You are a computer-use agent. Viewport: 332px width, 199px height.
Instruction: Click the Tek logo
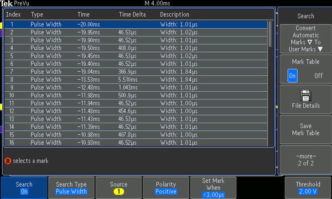[x=6, y=3]
